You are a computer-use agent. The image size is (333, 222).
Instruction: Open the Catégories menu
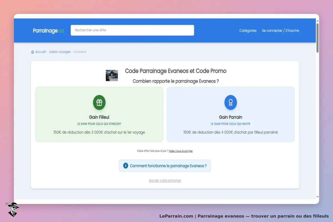coord(248,31)
